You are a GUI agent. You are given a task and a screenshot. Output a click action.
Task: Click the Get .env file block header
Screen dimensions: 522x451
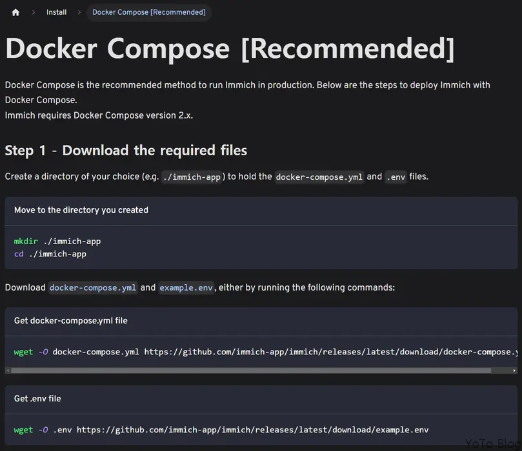[37, 398]
